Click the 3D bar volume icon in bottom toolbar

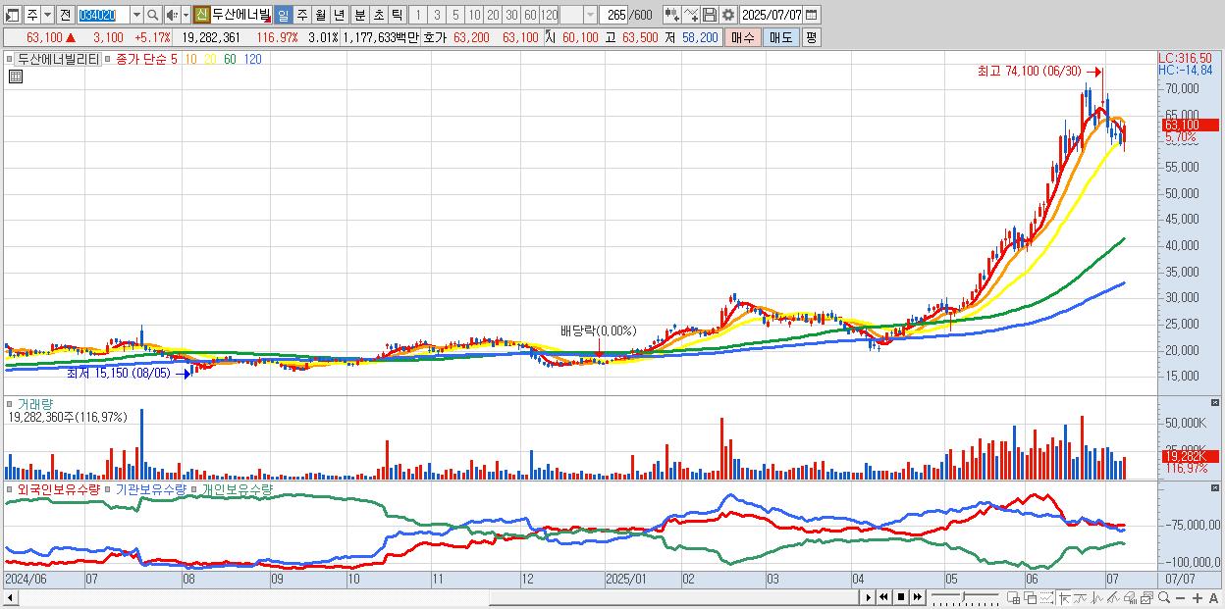[1130, 597]
